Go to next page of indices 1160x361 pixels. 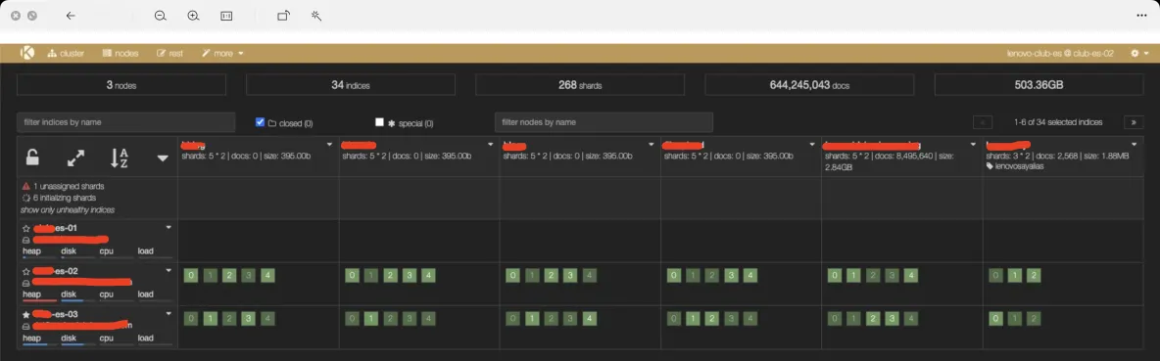(1134, 122)
